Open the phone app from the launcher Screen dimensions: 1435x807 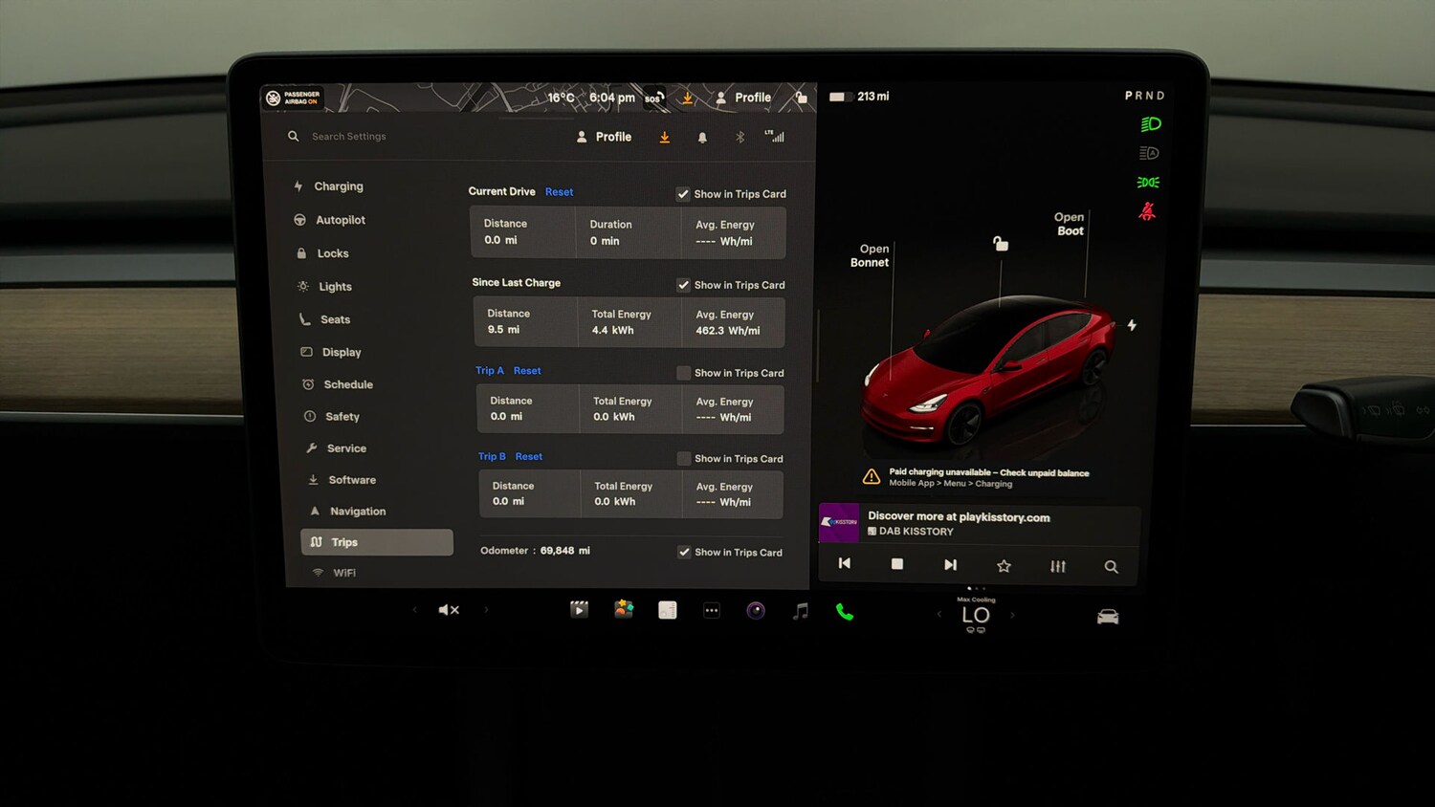pos(843,609)
